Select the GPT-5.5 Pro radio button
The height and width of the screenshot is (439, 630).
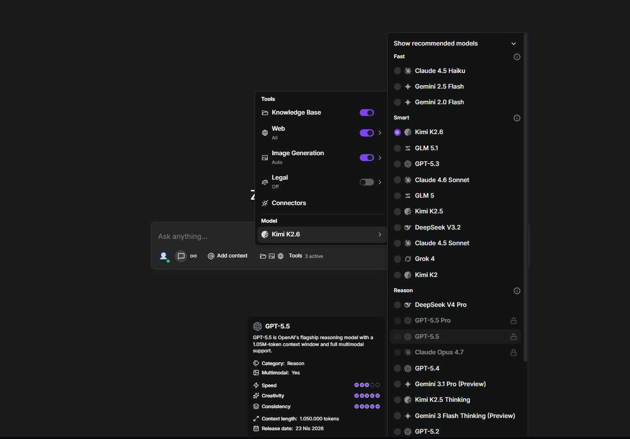pyautogui.click(x=397, y=321)
